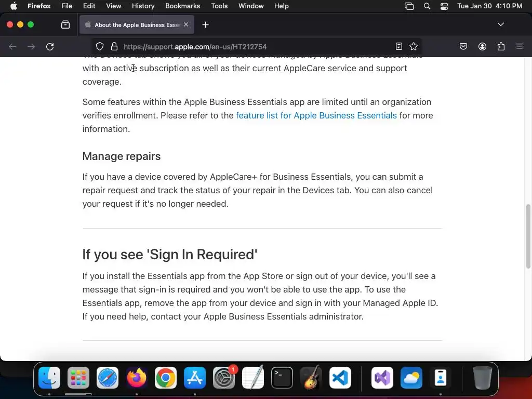The width and height of the screenshot is (532, 399).
Task: Open Extensions puzzle icon
Action: click(x=501, y=46)
